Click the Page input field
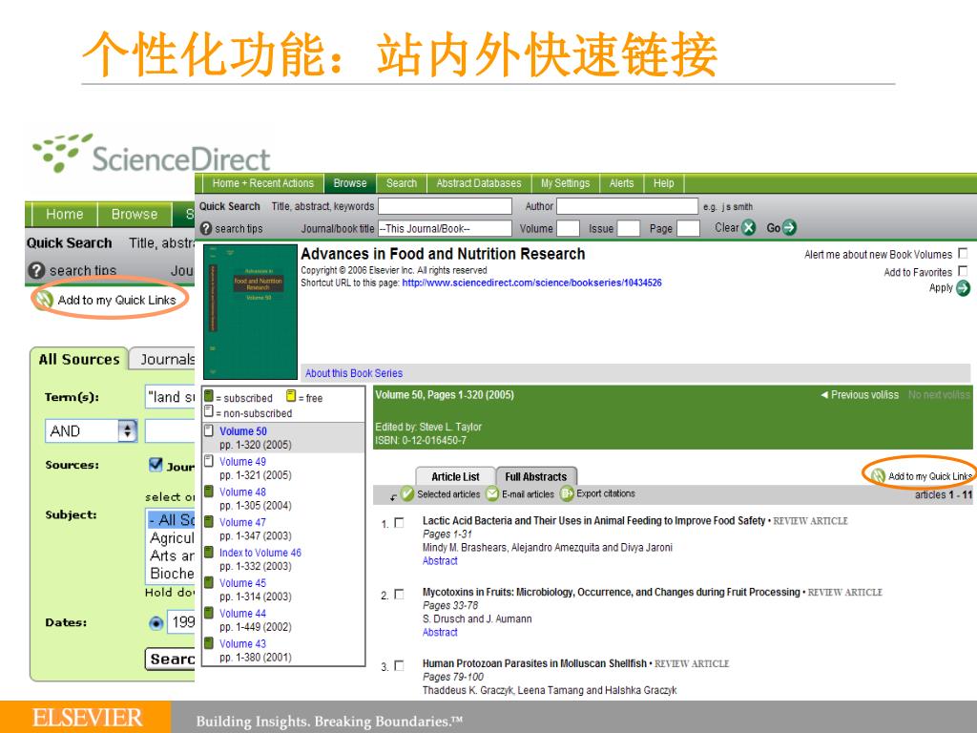Viewport: 977px width, 733px height. 688,229
